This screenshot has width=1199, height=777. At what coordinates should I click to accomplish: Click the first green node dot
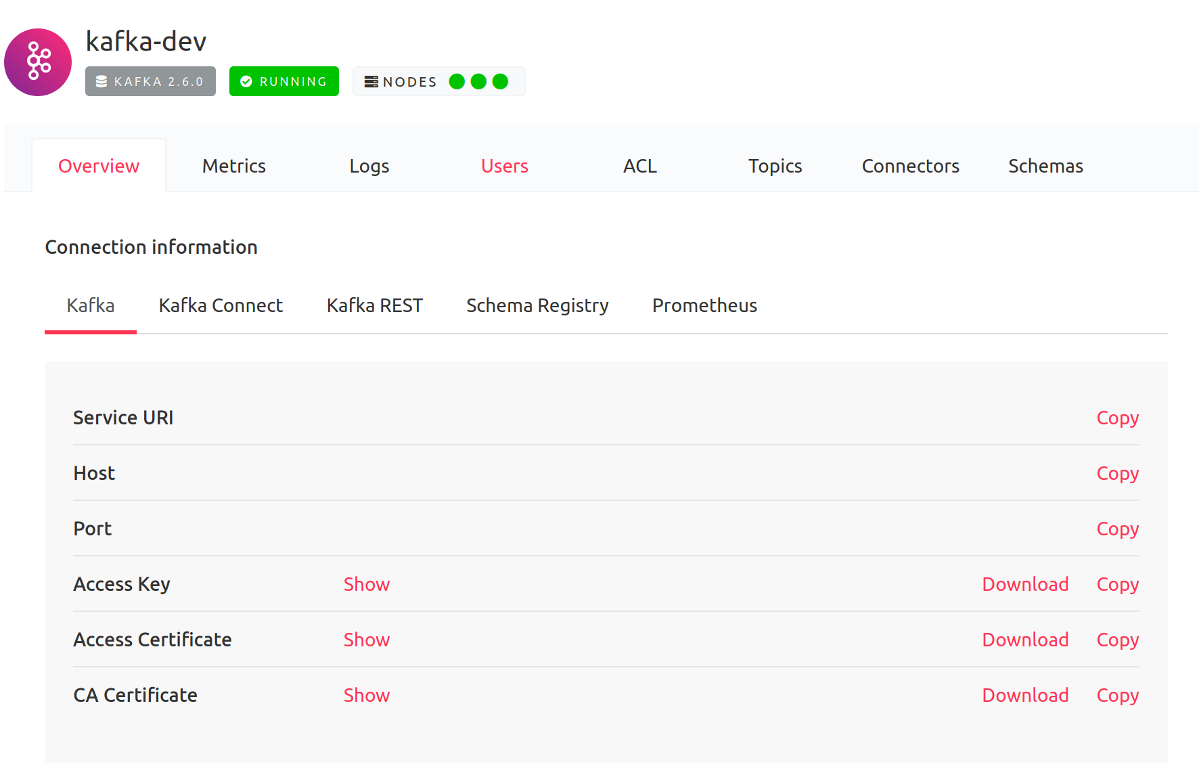click(x=457, y=81)
